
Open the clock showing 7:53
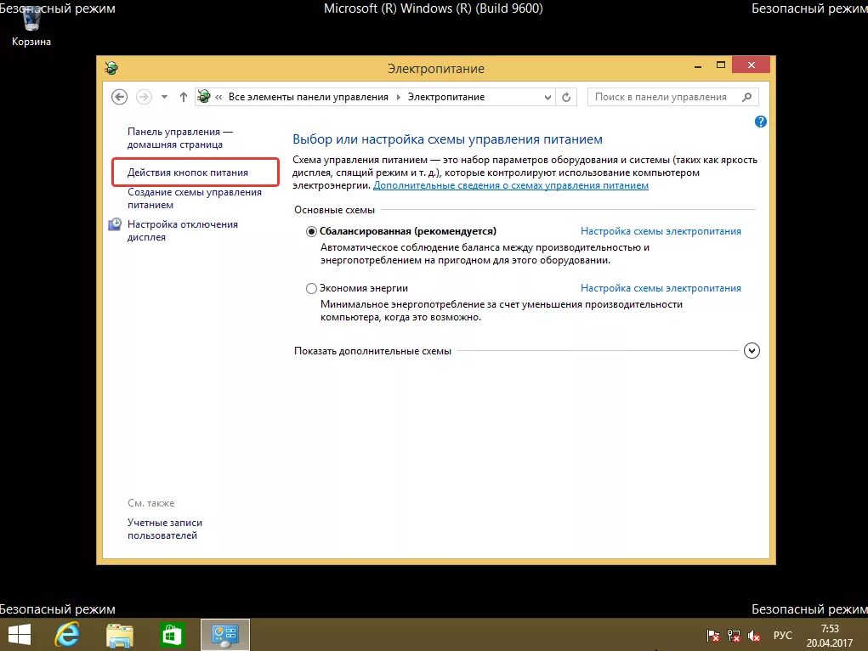pos(829,636)
